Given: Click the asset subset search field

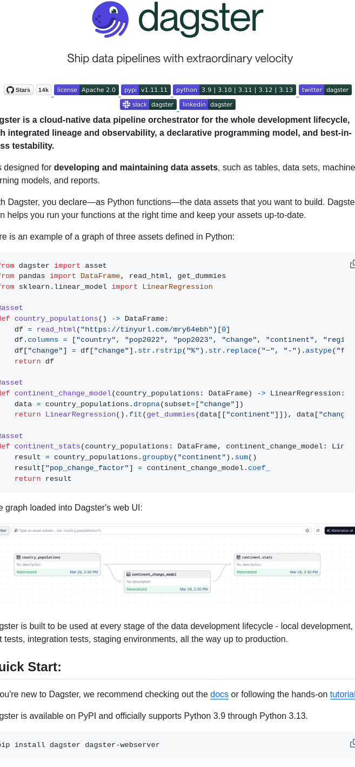Looking at the screenshot, I should [x=157, y=531].
